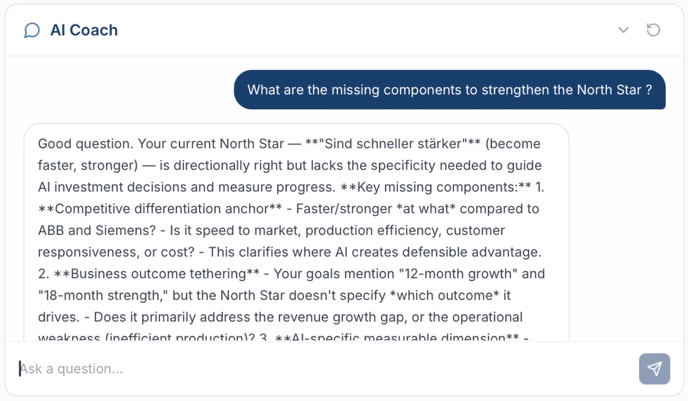The height and width of the screenshot is (401, 688).
Task: Click the "18-month strength" quoted phrase
Action: tap(103, 295)
